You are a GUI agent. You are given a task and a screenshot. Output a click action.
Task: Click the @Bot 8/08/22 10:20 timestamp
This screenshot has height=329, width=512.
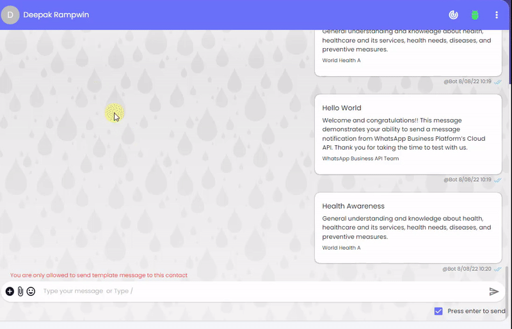pyautogui.click(x=467, y=269)
